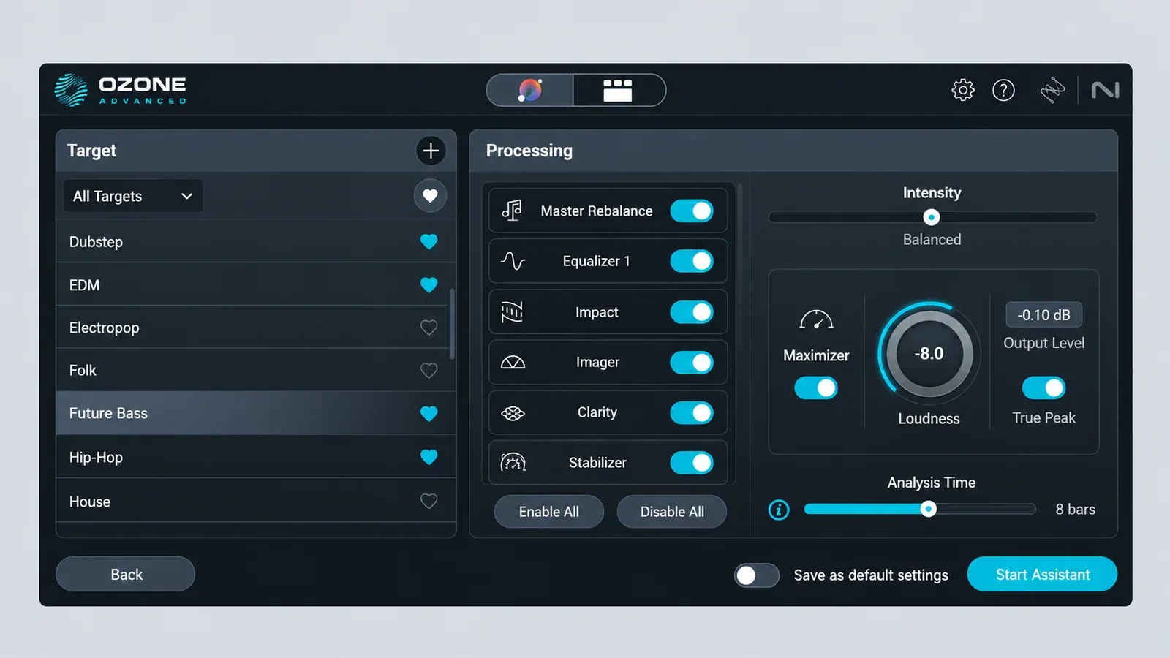Open the All Targets dropdown
The image size is (1170, 658).
click(133, 196)
